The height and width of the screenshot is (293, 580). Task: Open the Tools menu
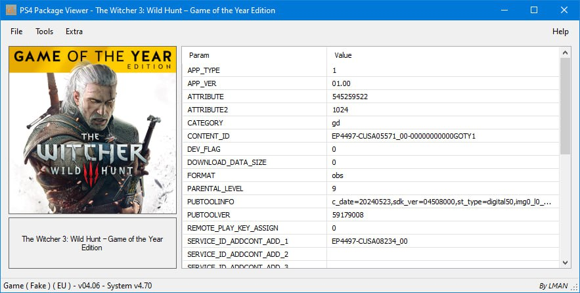point(45,32)
